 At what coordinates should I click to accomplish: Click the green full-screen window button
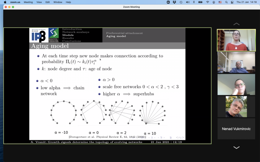13,7
